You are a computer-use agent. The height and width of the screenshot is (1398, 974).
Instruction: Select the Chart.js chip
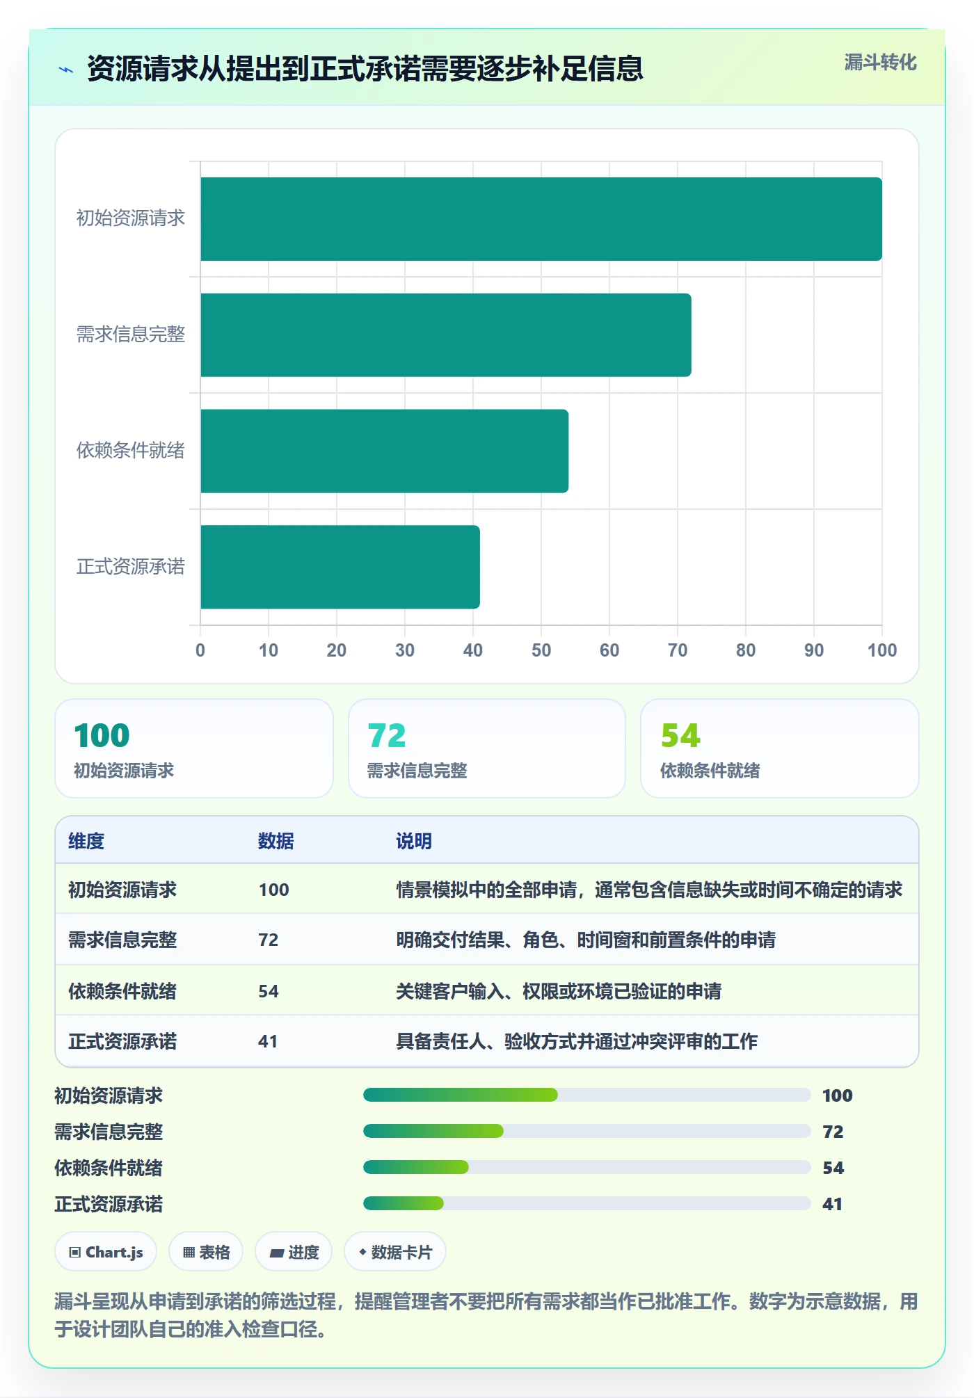click(106, 1252)
